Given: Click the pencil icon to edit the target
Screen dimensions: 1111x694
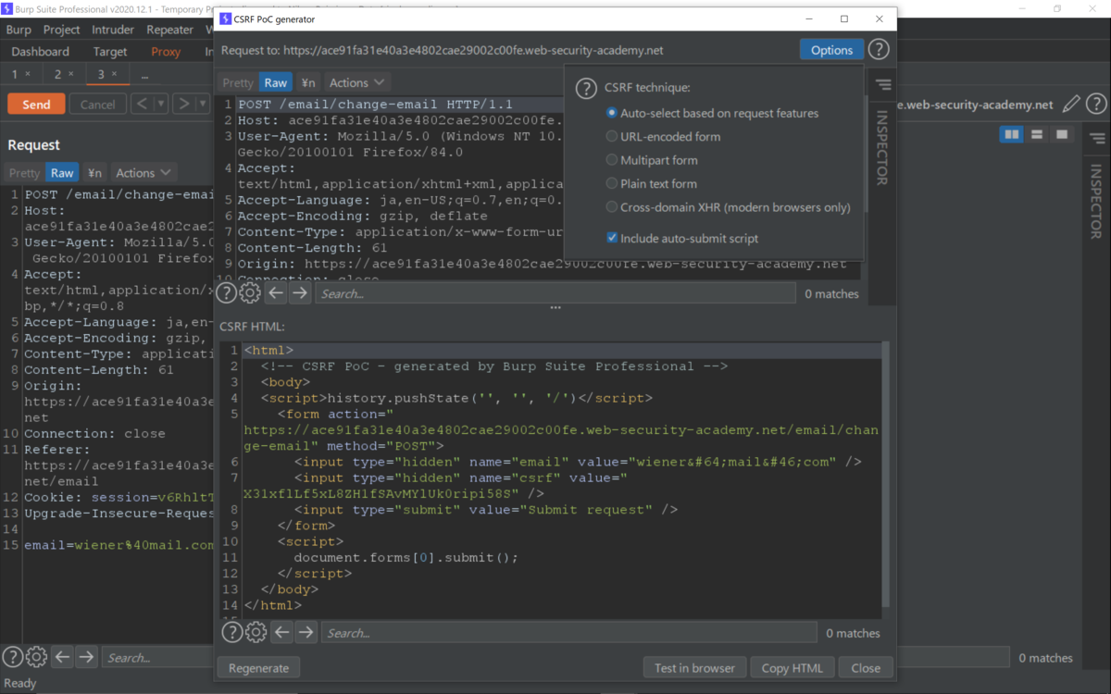Looking at the screenshot, I should click(1071, 104).
